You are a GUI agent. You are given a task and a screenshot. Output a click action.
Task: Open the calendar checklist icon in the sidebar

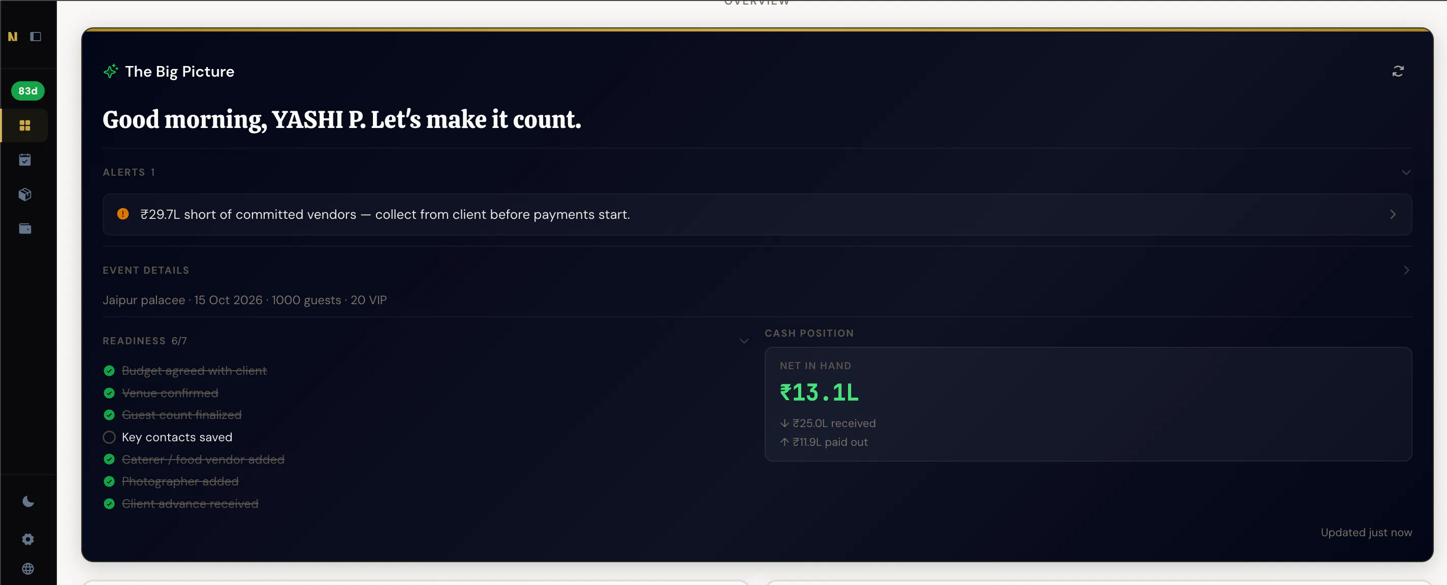click(x=25, y=160)
